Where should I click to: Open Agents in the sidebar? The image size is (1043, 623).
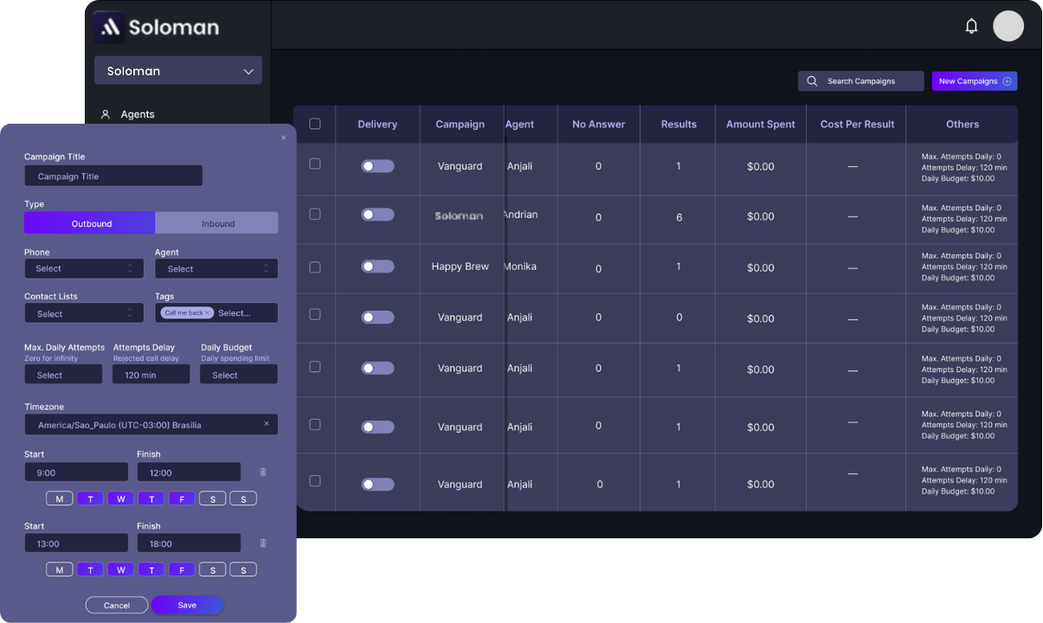tap(137, 114)
